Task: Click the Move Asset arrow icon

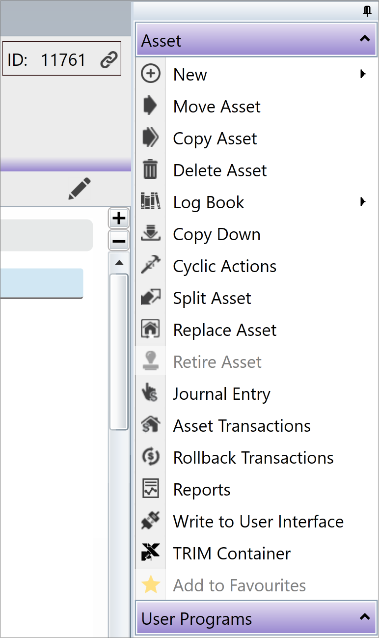Action: pyautogui.click(x=150, y=106)
